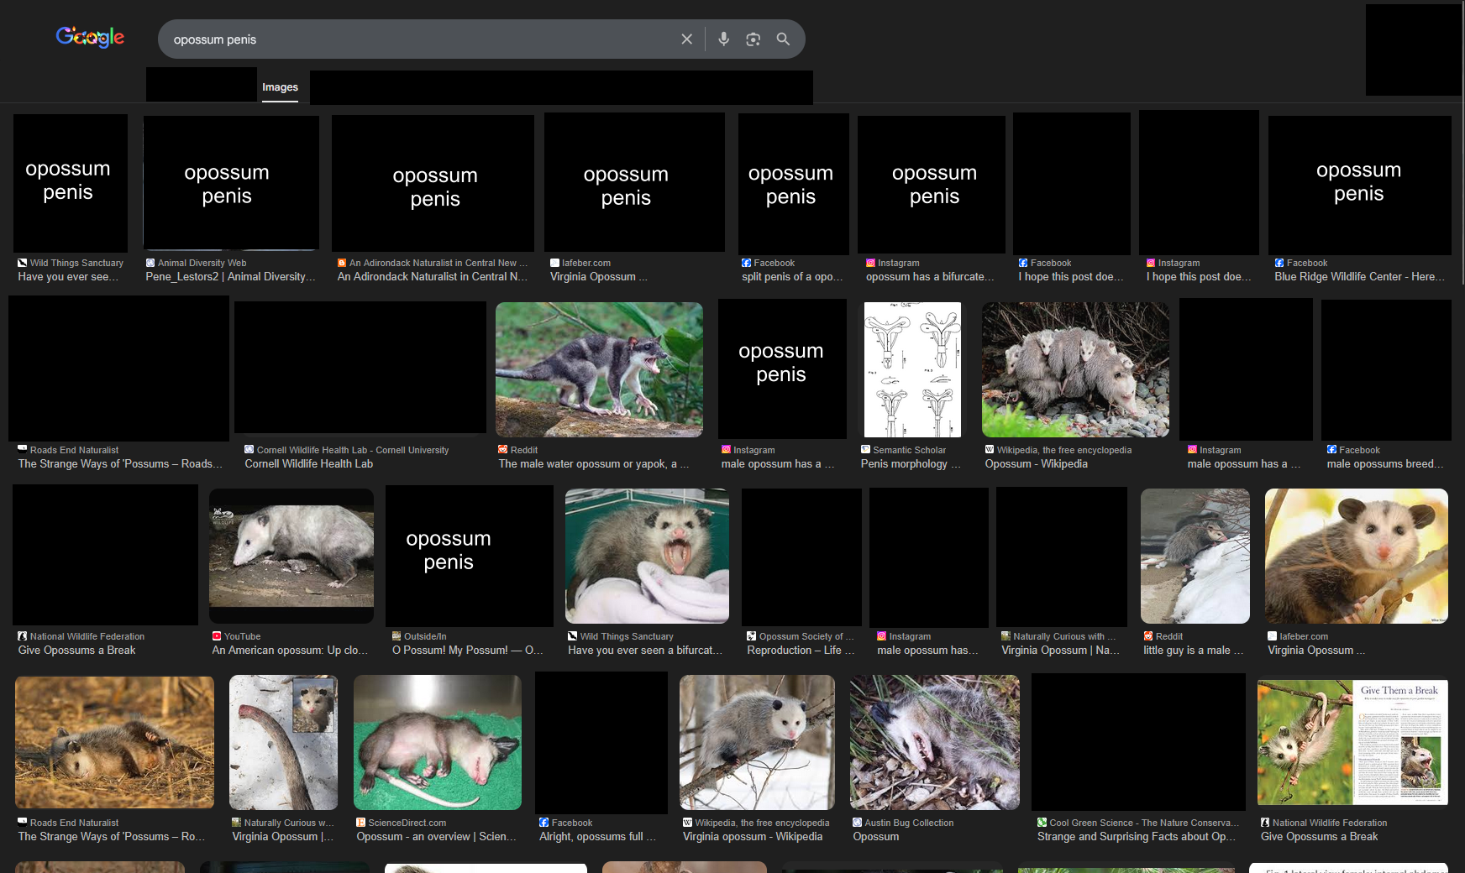Open 'Virginia opossum - Wikipedia' link
The height and width of the screenshot is (873, 1465).
(x=752, y=837)
